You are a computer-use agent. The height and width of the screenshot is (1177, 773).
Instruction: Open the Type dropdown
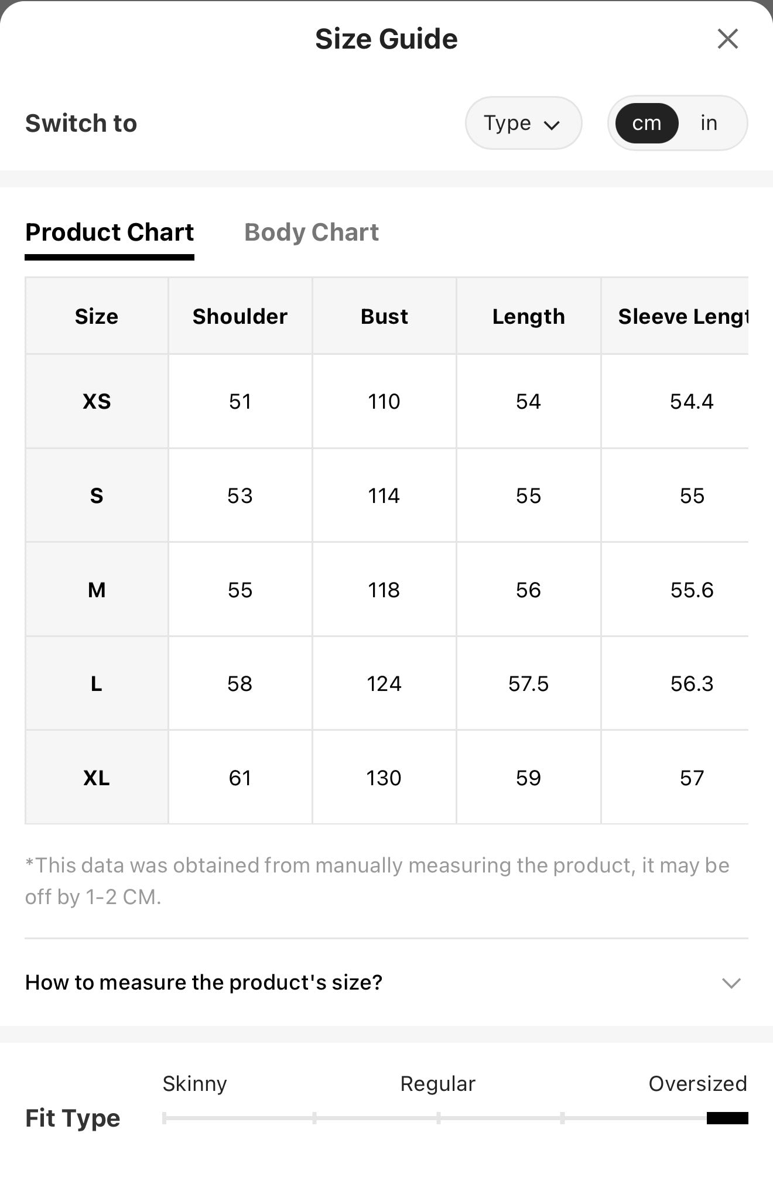pyautogui.click(x=523, y=123)
